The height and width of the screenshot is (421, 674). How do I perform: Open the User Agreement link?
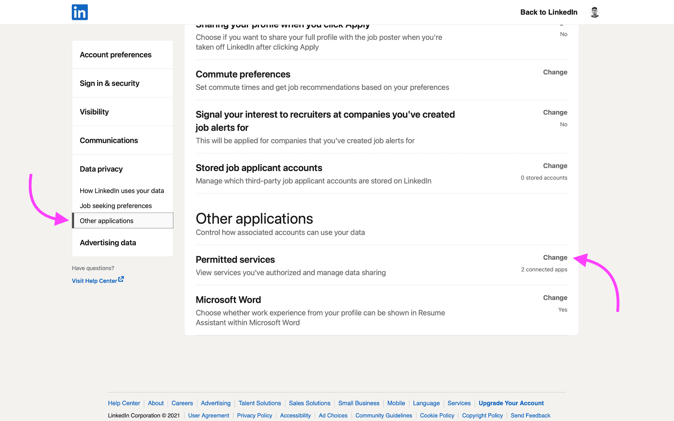(x=209, y=416)
